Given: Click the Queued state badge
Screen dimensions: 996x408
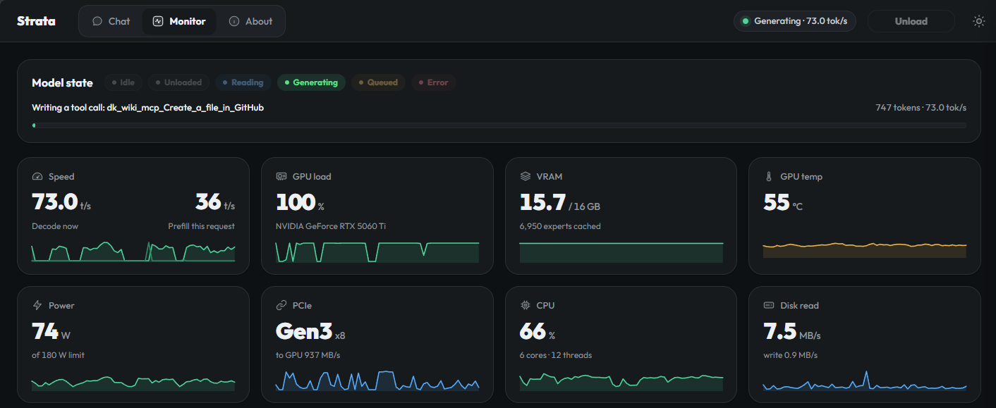Looking at the screenshot, I should tap(378, 82).
